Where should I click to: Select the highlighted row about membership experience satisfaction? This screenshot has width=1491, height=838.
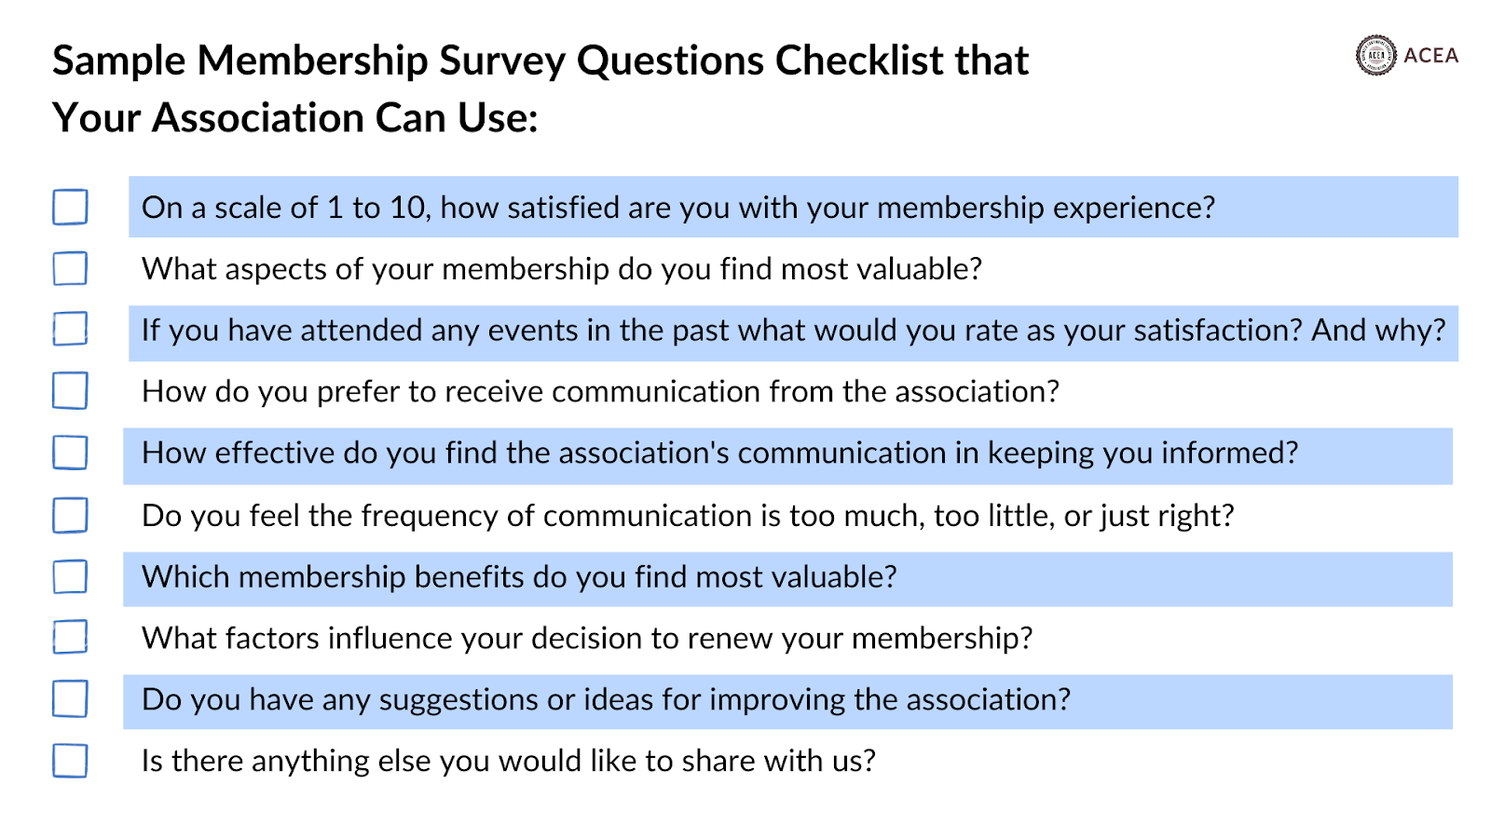[793, 207]
